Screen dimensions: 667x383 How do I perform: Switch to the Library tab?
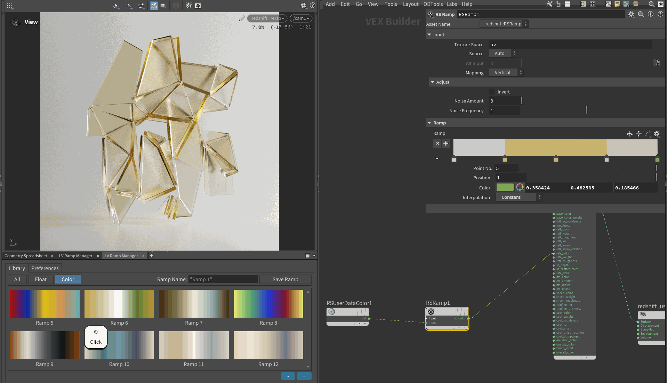[x=17, y=268]
